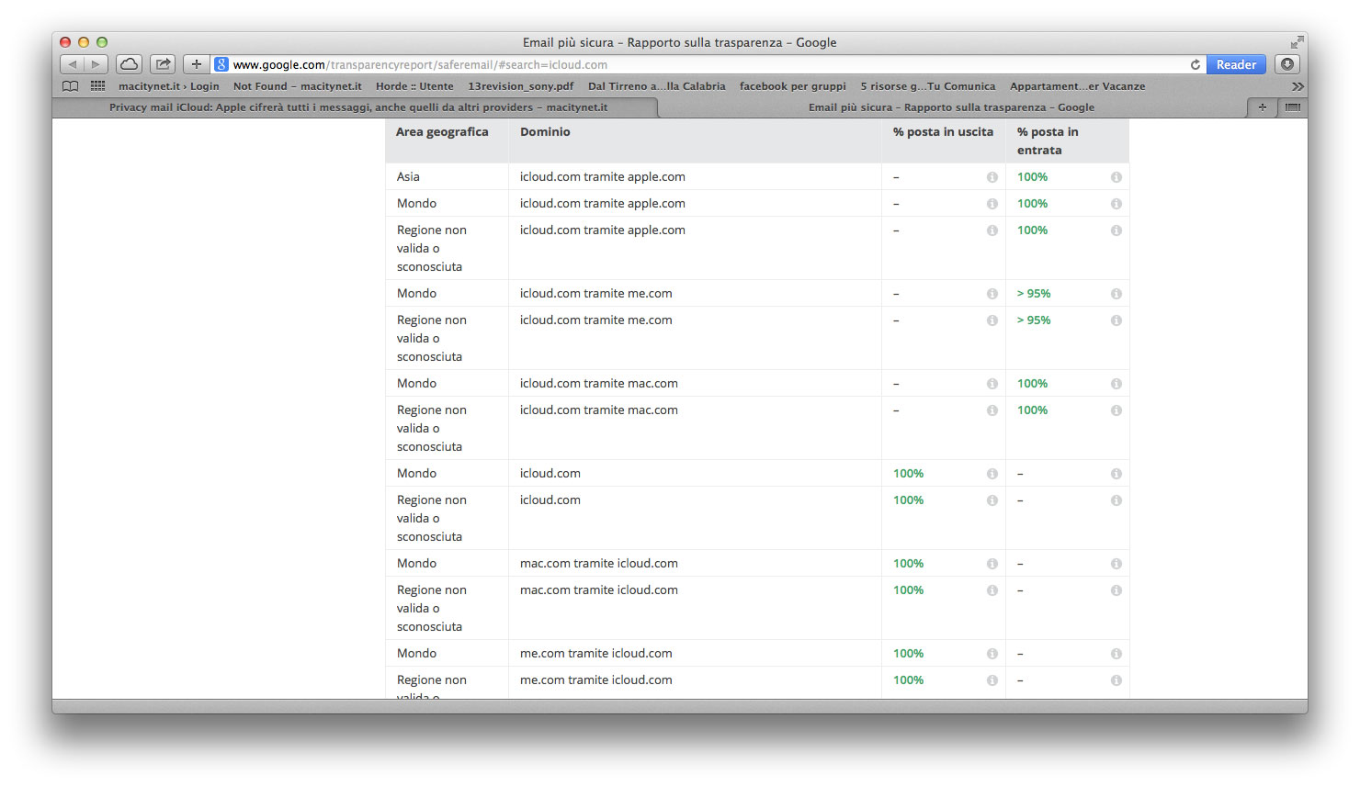Click the back navigation arrow

[x=73, y=64]
